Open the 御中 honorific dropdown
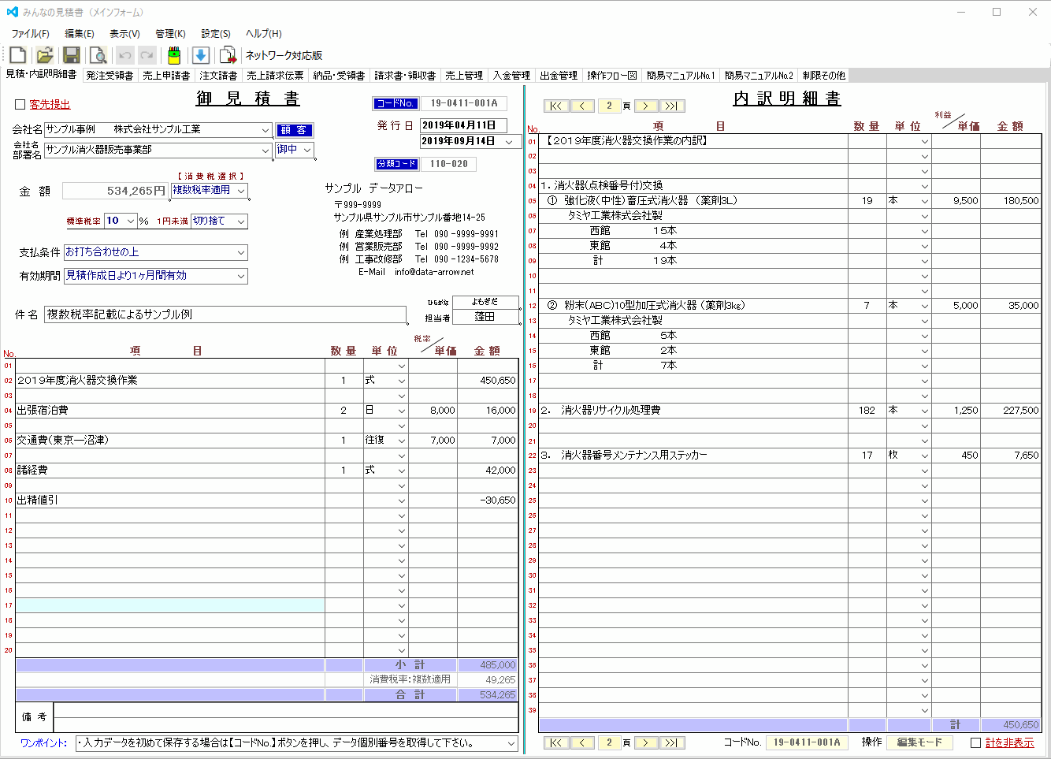Image resolution: width=1051 pixels, height=759 pixels. click(307, 150)
